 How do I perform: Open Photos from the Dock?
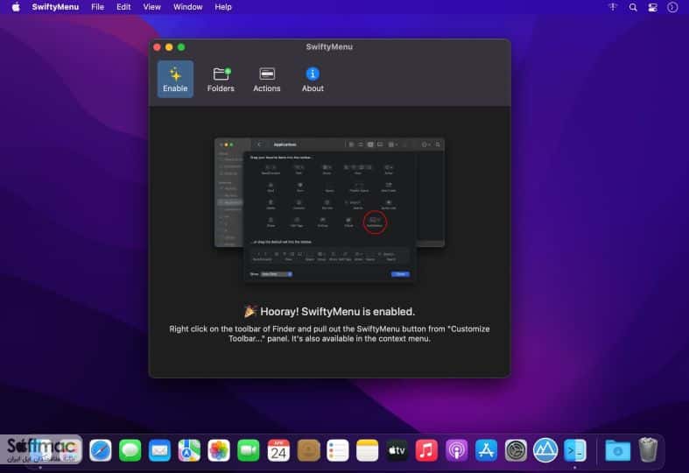tap(219, 450)
